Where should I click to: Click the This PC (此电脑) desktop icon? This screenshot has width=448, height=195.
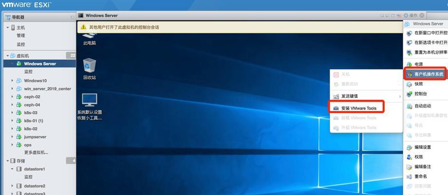(x=90, y=39)
